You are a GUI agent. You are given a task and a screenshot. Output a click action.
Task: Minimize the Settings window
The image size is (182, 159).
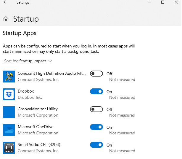[149, 2]
